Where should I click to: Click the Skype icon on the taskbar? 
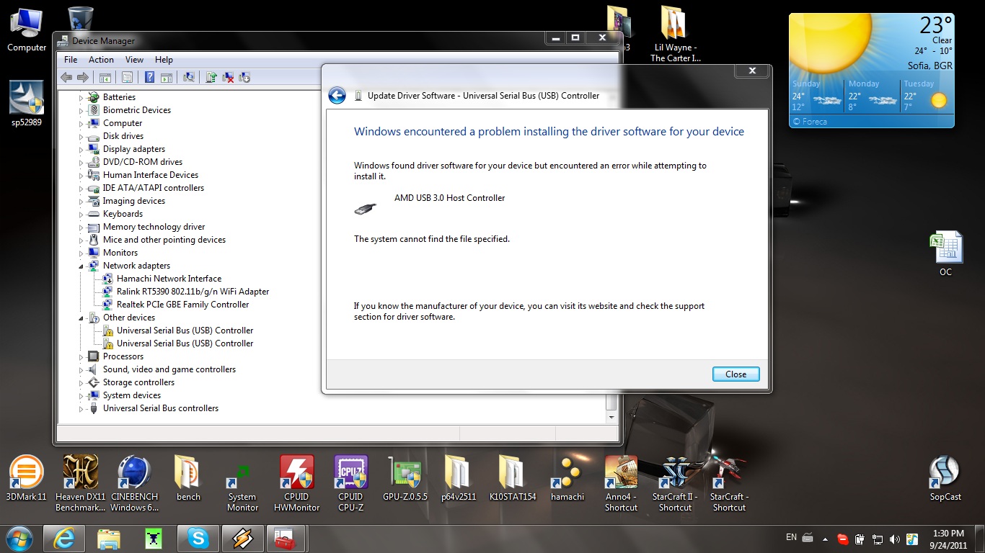click(198, 538)
